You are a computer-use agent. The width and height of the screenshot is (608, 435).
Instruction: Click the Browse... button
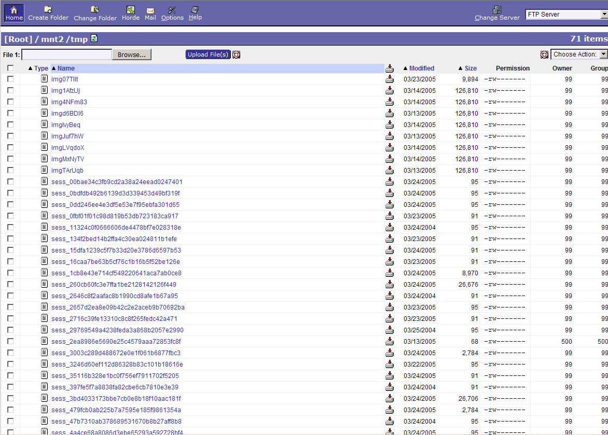(x=131, y=54)
